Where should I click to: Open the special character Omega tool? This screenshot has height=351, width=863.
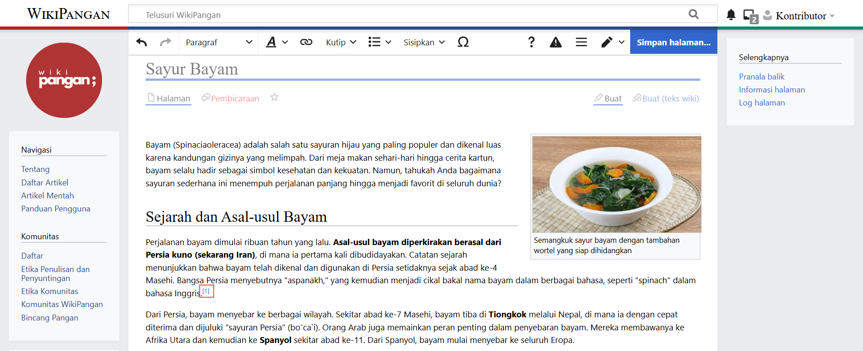[x=463, y=42]
